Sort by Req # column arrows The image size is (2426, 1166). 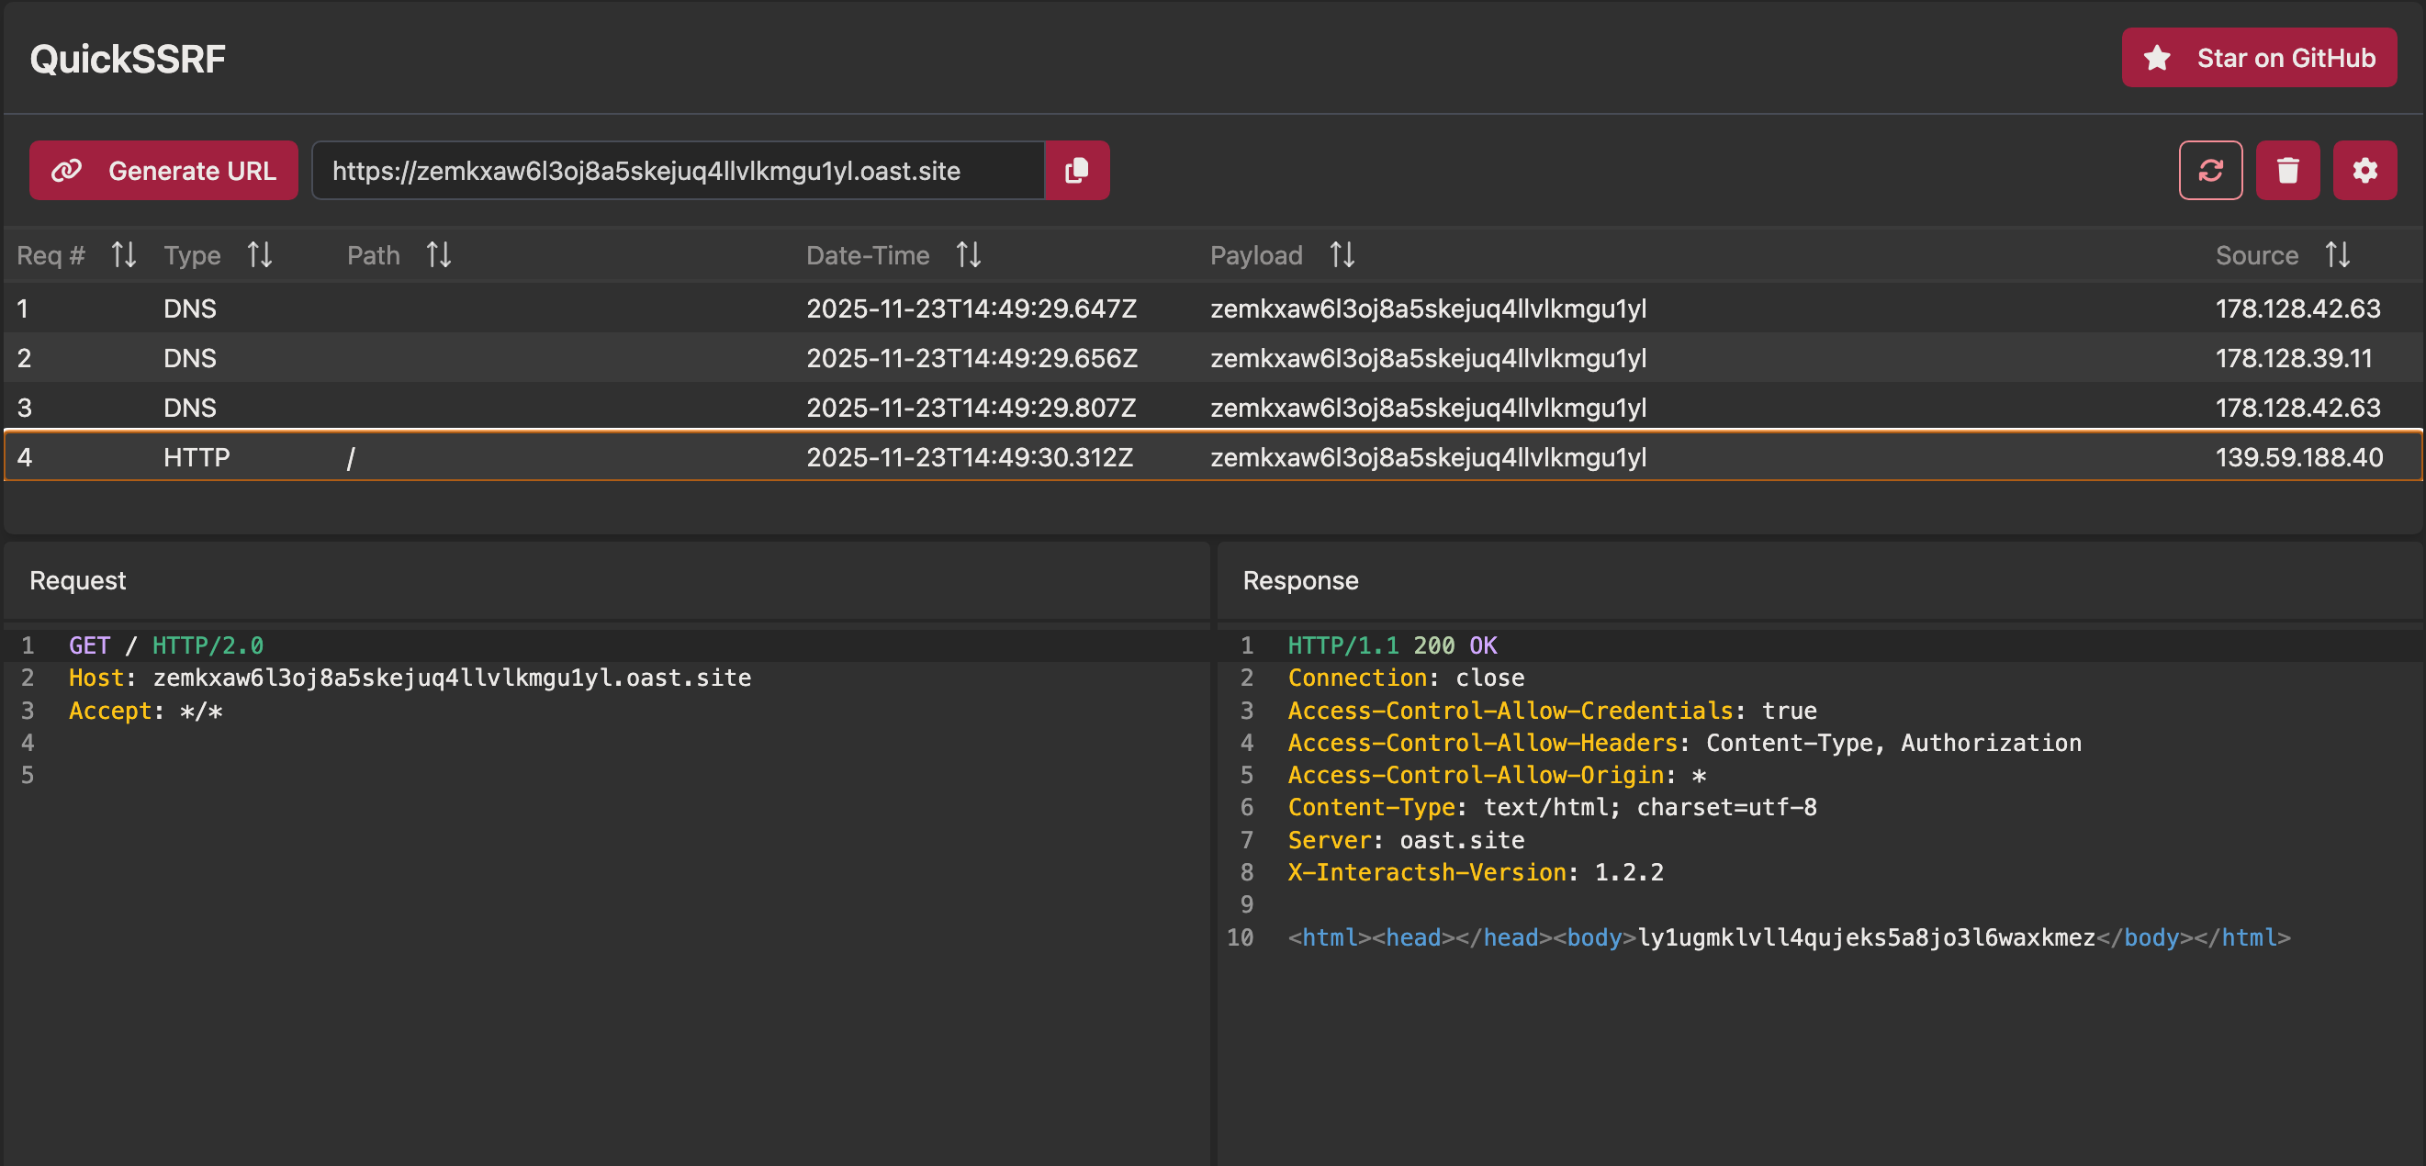pyautogui.click(x=123, y=254)
